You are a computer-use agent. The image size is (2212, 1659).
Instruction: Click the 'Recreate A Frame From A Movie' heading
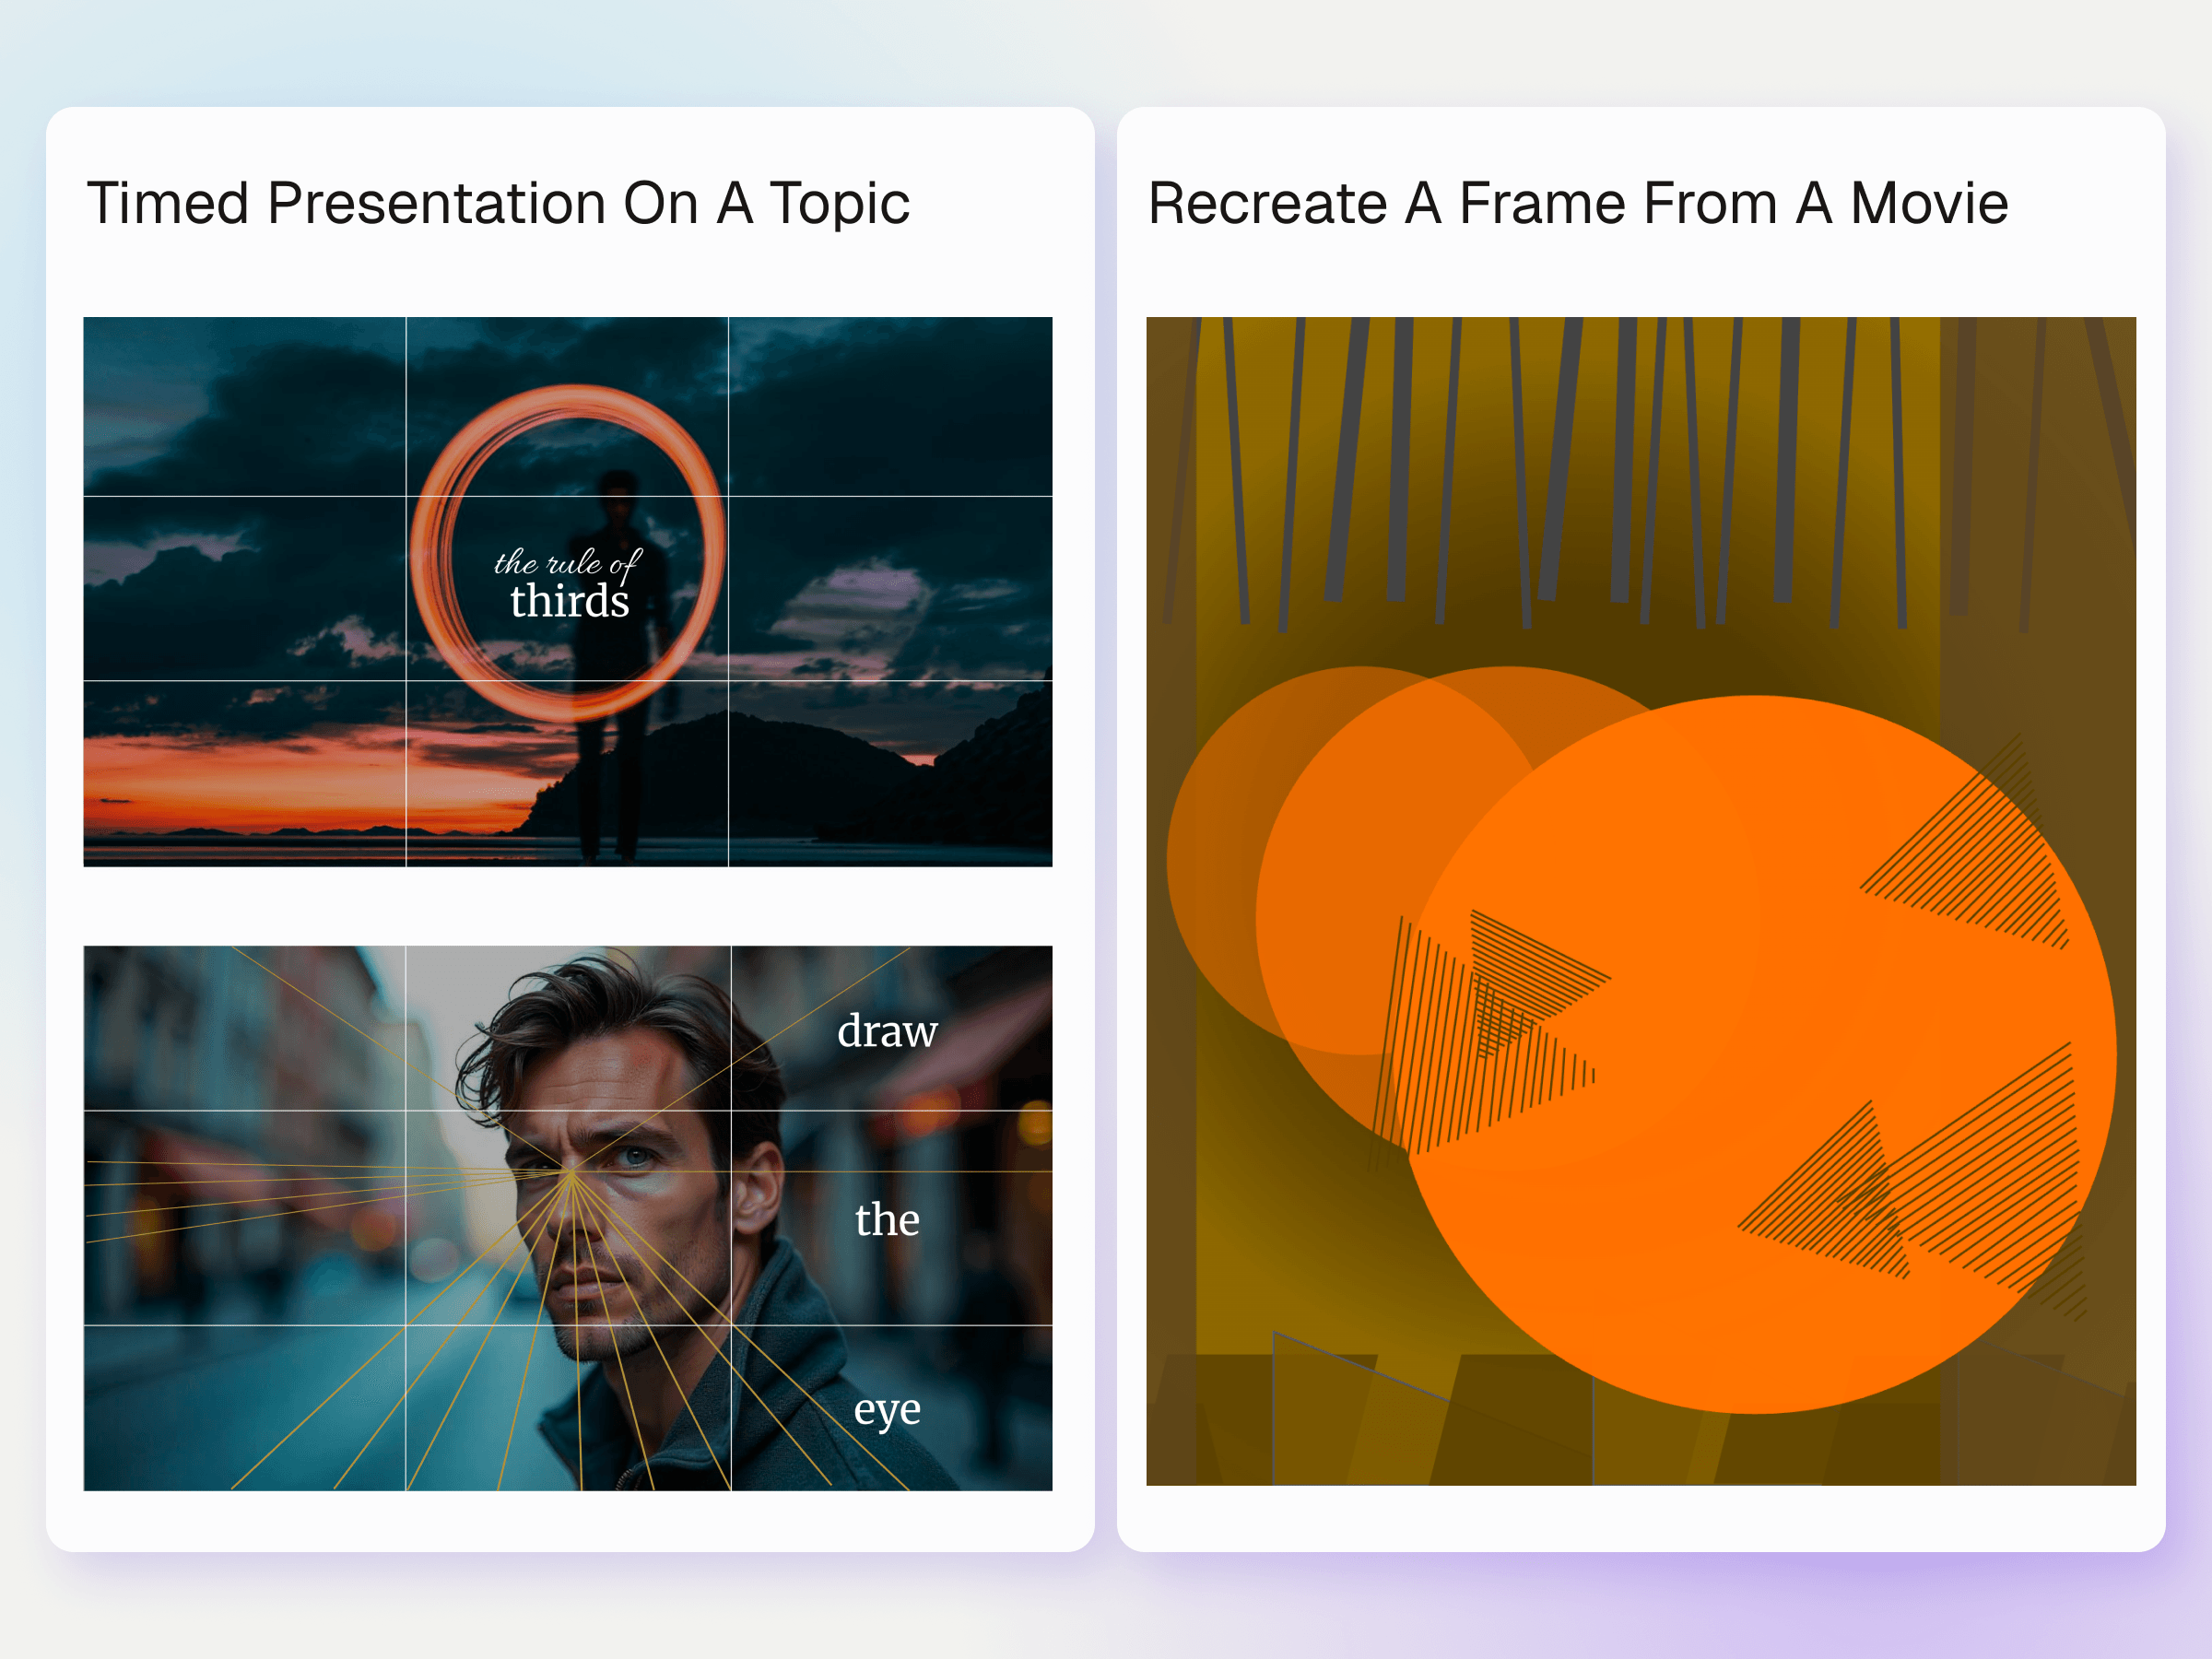click(x=1577, y=204)
